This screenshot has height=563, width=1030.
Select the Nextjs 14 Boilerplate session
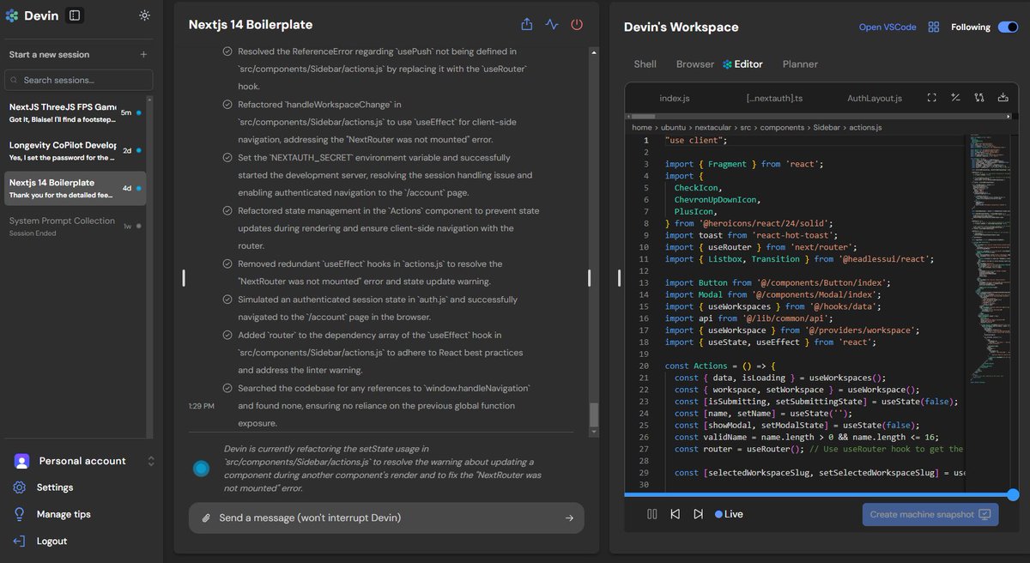click(x=76, y=188)
